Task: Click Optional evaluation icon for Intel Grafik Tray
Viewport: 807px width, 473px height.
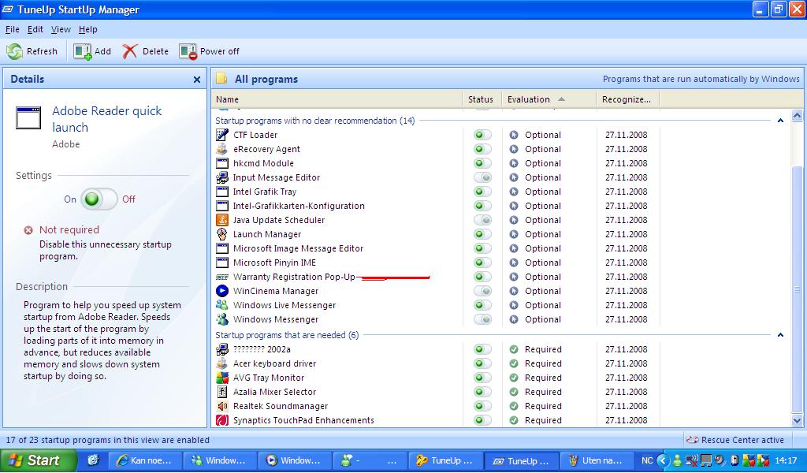Action: tap(514, 192)
